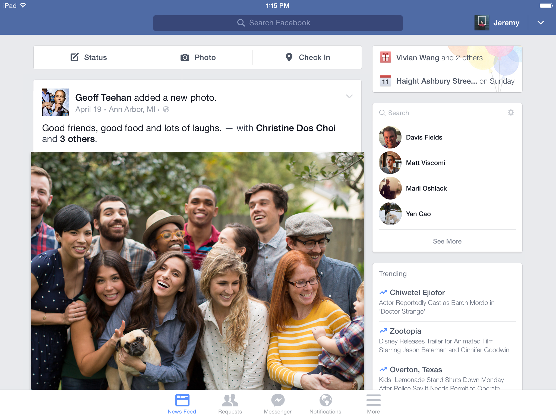Open chat settings gear icon
This screenshot has height=417, width=556.
click(x=511, y=112)
